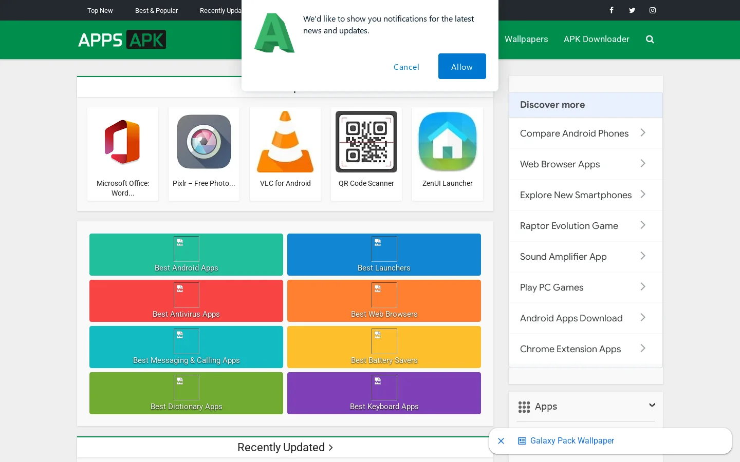Open the Web Browser Apps link

pos(560,164)
